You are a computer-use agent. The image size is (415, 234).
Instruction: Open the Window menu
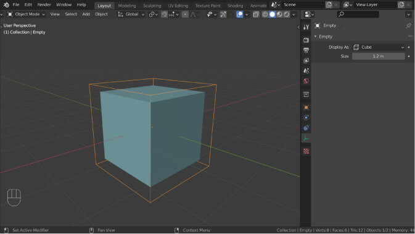point(64,5)
